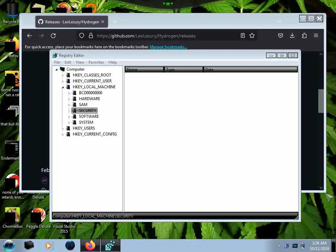Select the Peggle Deluxe desktop icon
Viewport: 336px width, 252px height.
38,218
